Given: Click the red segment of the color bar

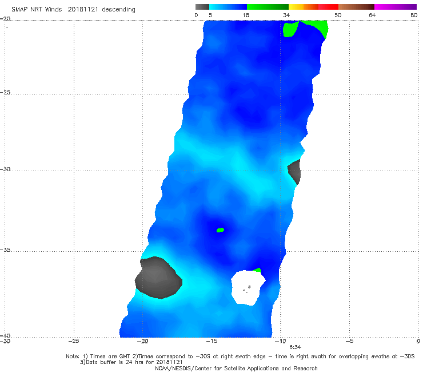Looking at the screenshot, I should point(328,7).
